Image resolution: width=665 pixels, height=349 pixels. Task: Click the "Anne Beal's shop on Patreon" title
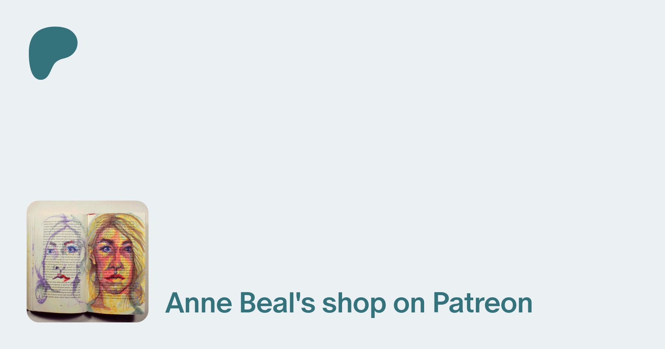click(348, 303)
